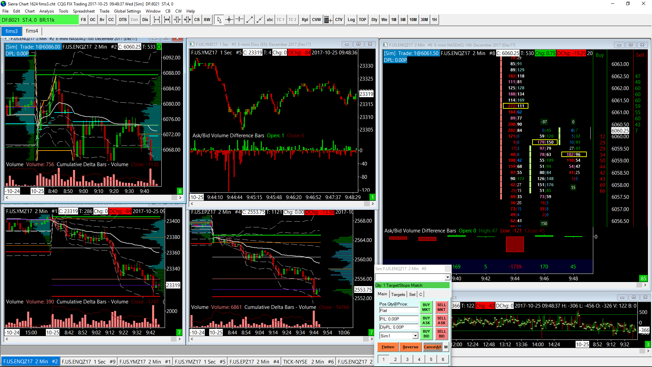The height and width of the screenshot is (367, 652).
Task: Select the pointer cursor tool
Action: tap(219, 20)
